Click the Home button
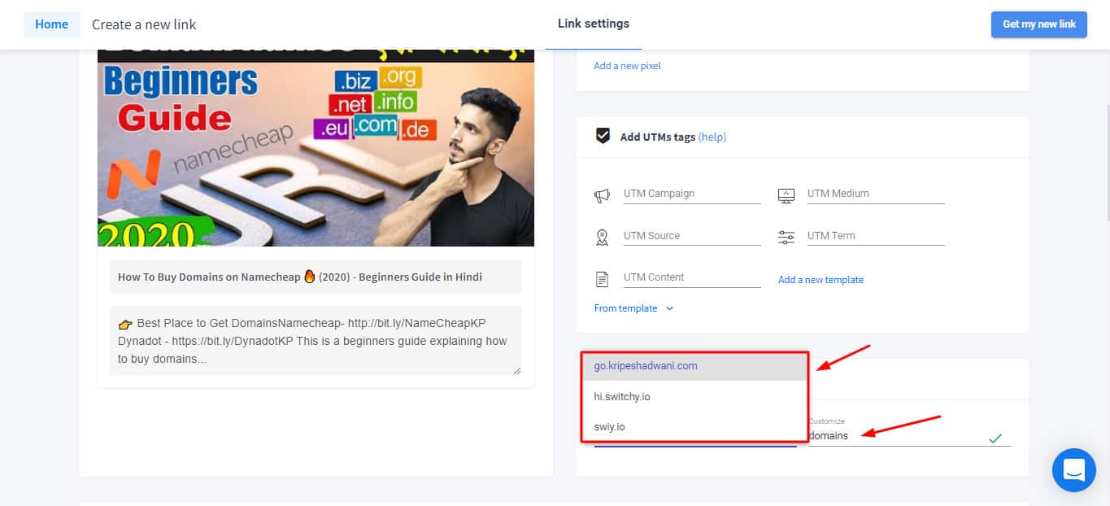The height and width of the screenshot is (506, 1110). coord(51,24)
